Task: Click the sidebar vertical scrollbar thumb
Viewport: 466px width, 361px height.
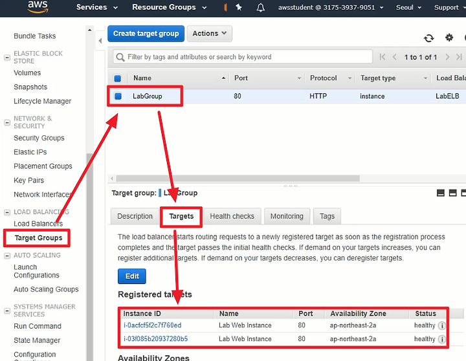Action: 89,257
